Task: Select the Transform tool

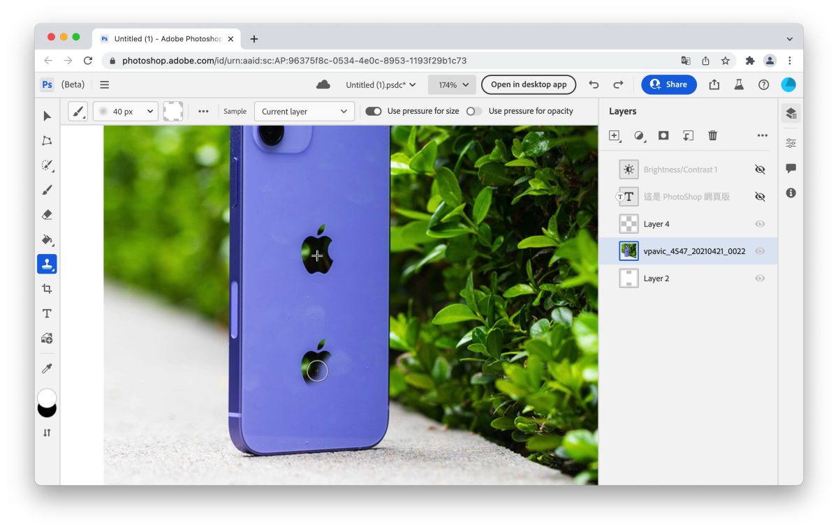Action: [47, 140]
